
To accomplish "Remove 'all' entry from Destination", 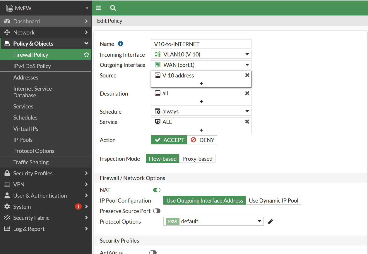I will [247, 93].
